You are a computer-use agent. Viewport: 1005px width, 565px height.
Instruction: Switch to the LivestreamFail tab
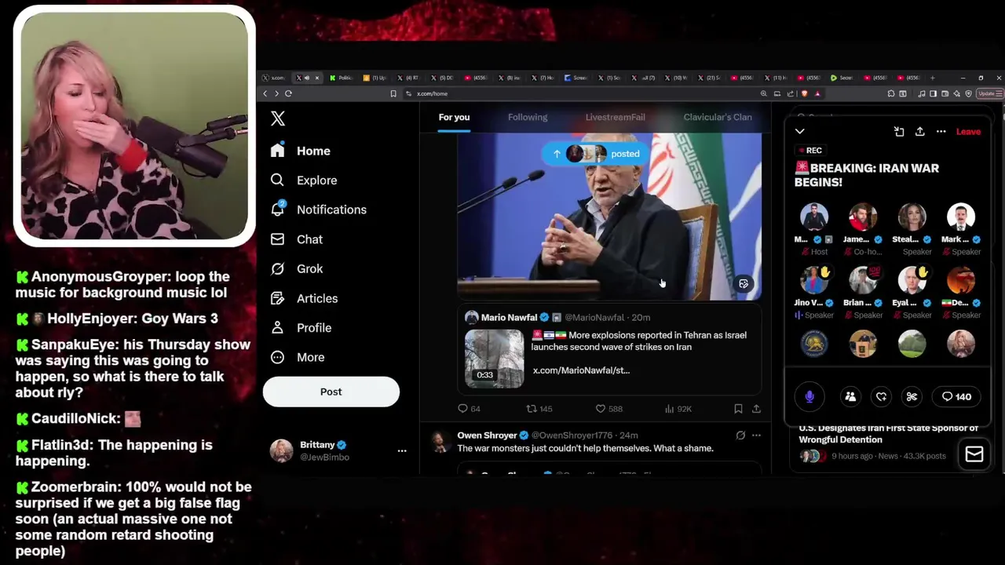616,117
